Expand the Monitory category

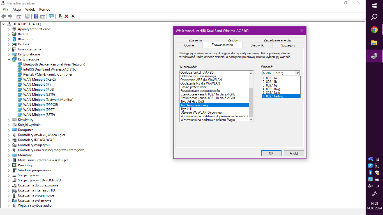point(9,155)
